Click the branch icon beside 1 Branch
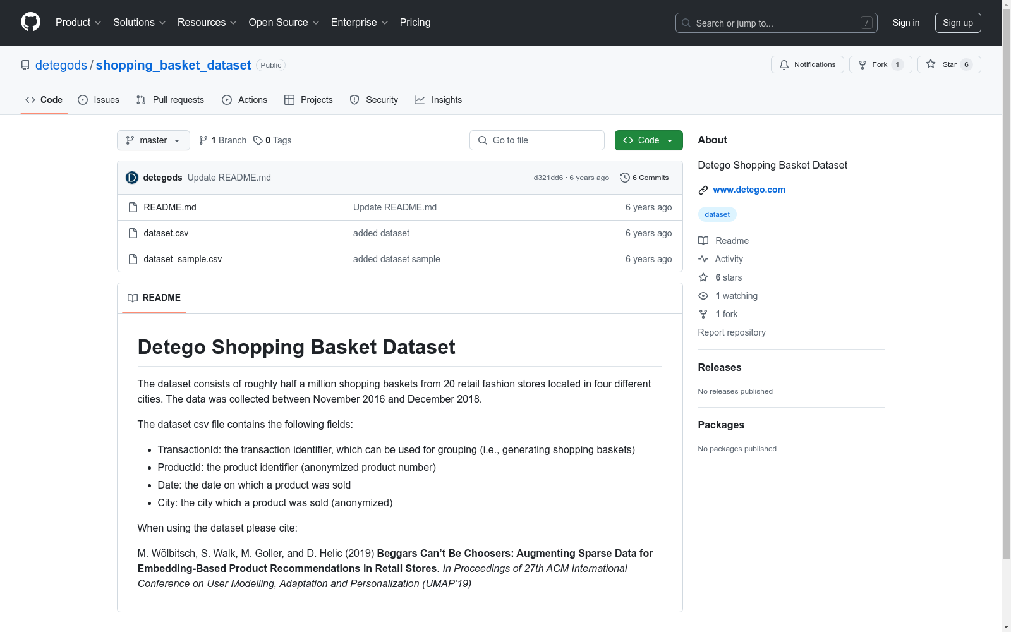Image resolution: width=1011 pixels, height=632 pixels. (203, 140)
